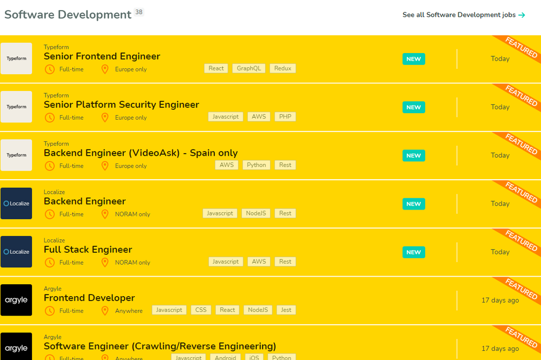Open See all Software Development jobs link

coord(464,15)
